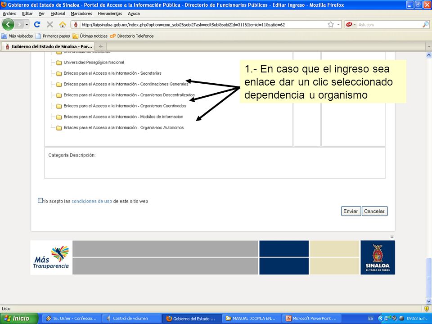The height and width of the screenshot is (324, 432).
Task: Open the Más visitados bookmark folder
Action: point(17,36)
